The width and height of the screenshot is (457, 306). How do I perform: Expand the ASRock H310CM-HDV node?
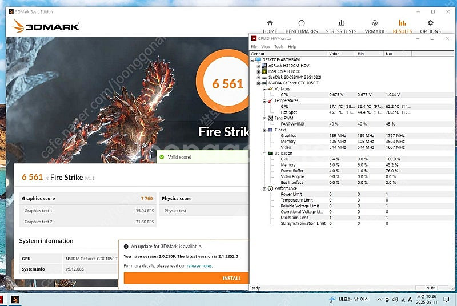(258, 66)
